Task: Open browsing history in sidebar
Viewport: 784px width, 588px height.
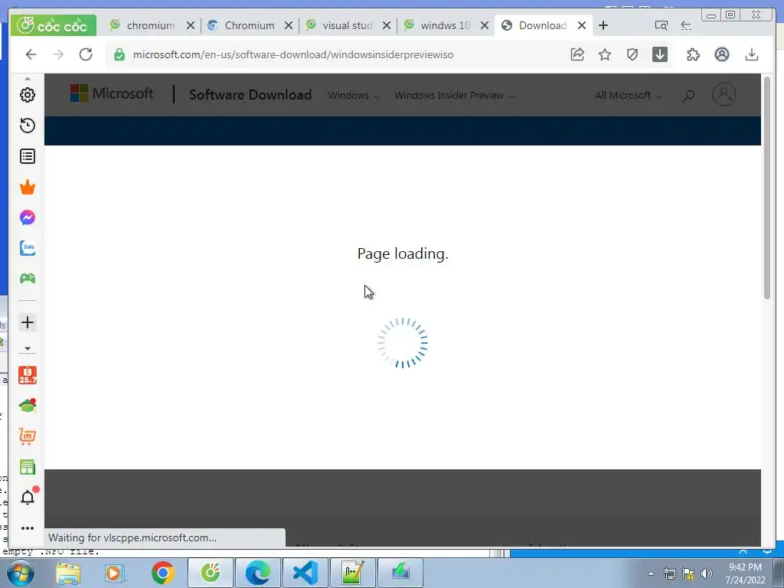Action: point(28,126)
